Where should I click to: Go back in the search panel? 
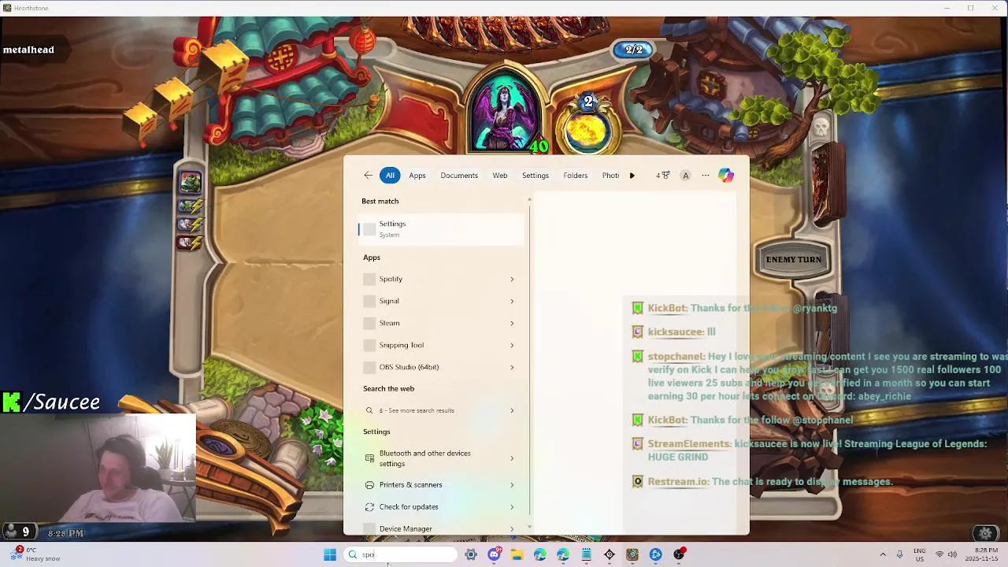coord(369,176)
